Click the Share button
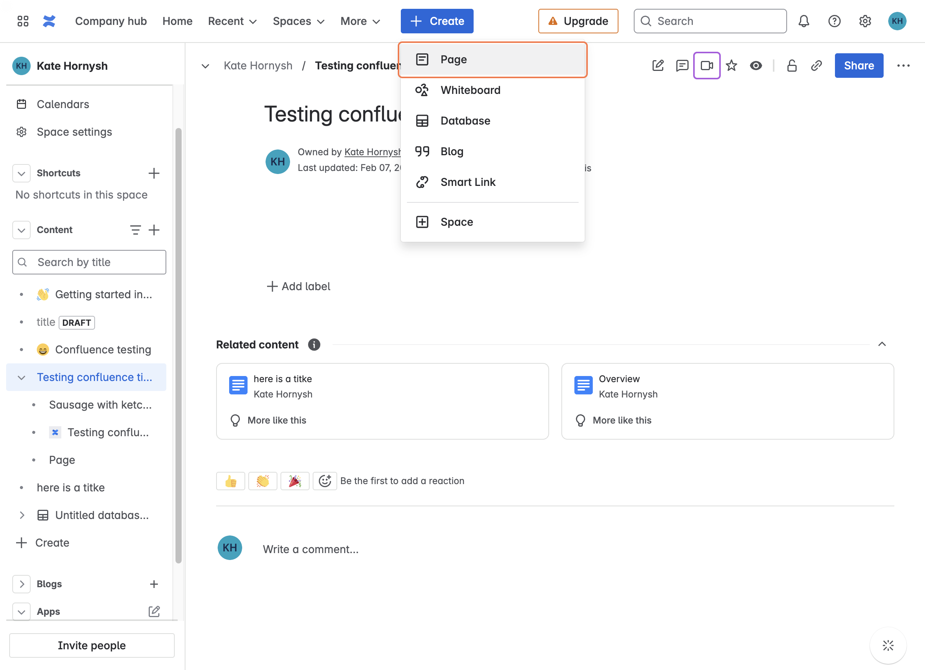Screen dimensions: 925x670 [859, 65]
